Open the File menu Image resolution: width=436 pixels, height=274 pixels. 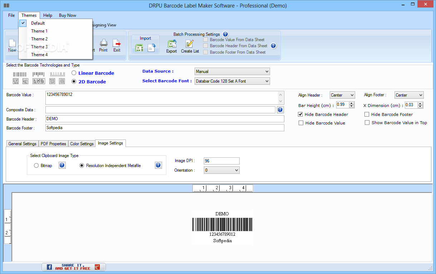click(x=11, y=15)
